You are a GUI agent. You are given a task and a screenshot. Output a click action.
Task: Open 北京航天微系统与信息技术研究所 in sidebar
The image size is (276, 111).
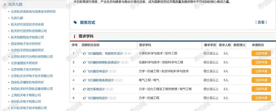pyautogui.click(x=33, y=12)
